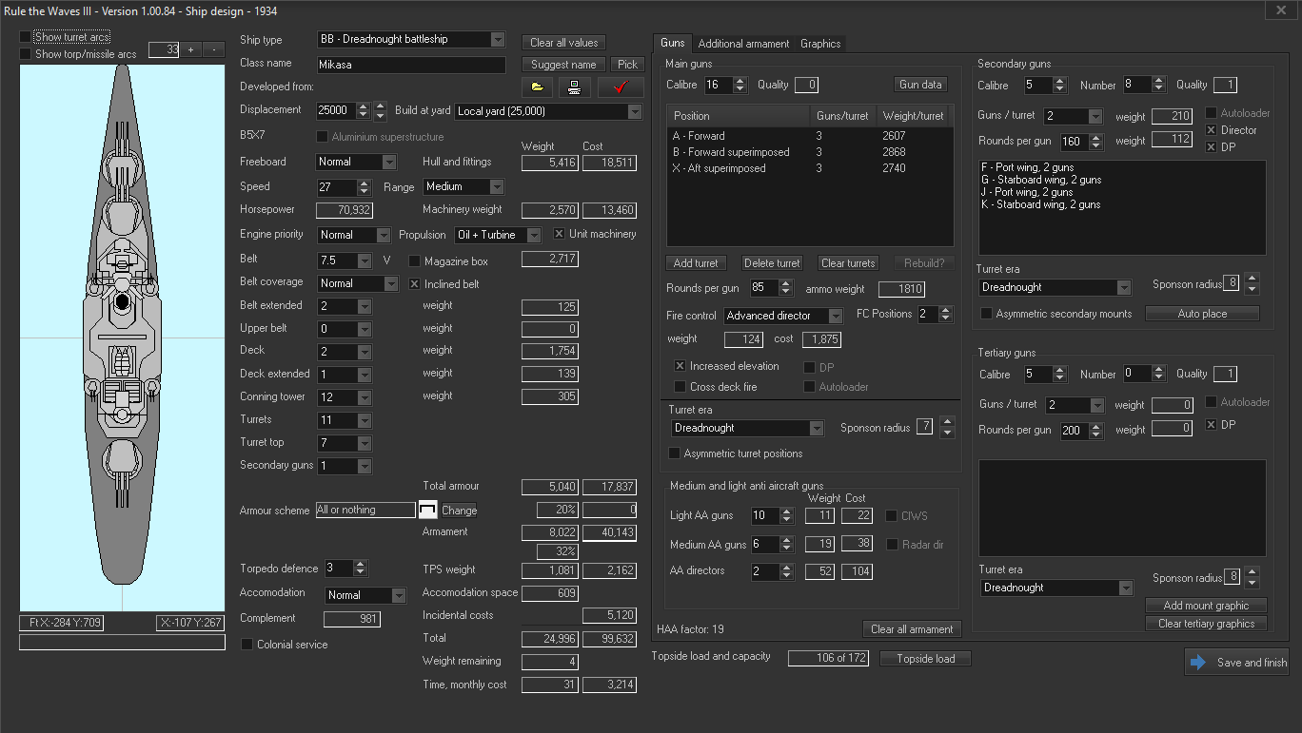1302x733 pixels.
Task: Close the ship design window
Action: point(1279,10)
